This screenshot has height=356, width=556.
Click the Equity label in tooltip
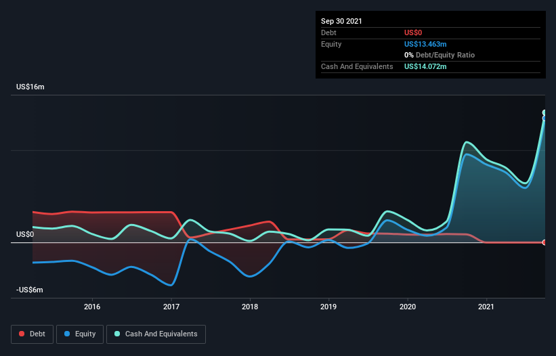[331, 44]
